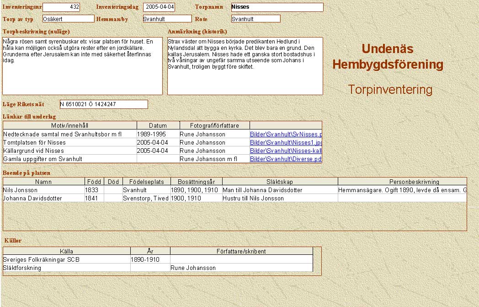Screen dimensions: 479x307
Task: Click the Personbeskrivning column header
Action: pos(402,182)
